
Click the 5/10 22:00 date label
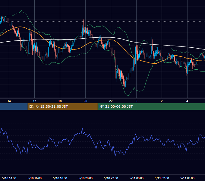pyautogui.click(x=111, y=178)
